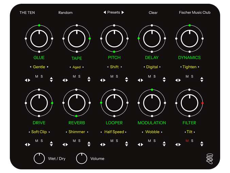This screenshot has height=173, width=230.
Task: Click the top green dot on MODULATION ring
Action: (152, 90)
